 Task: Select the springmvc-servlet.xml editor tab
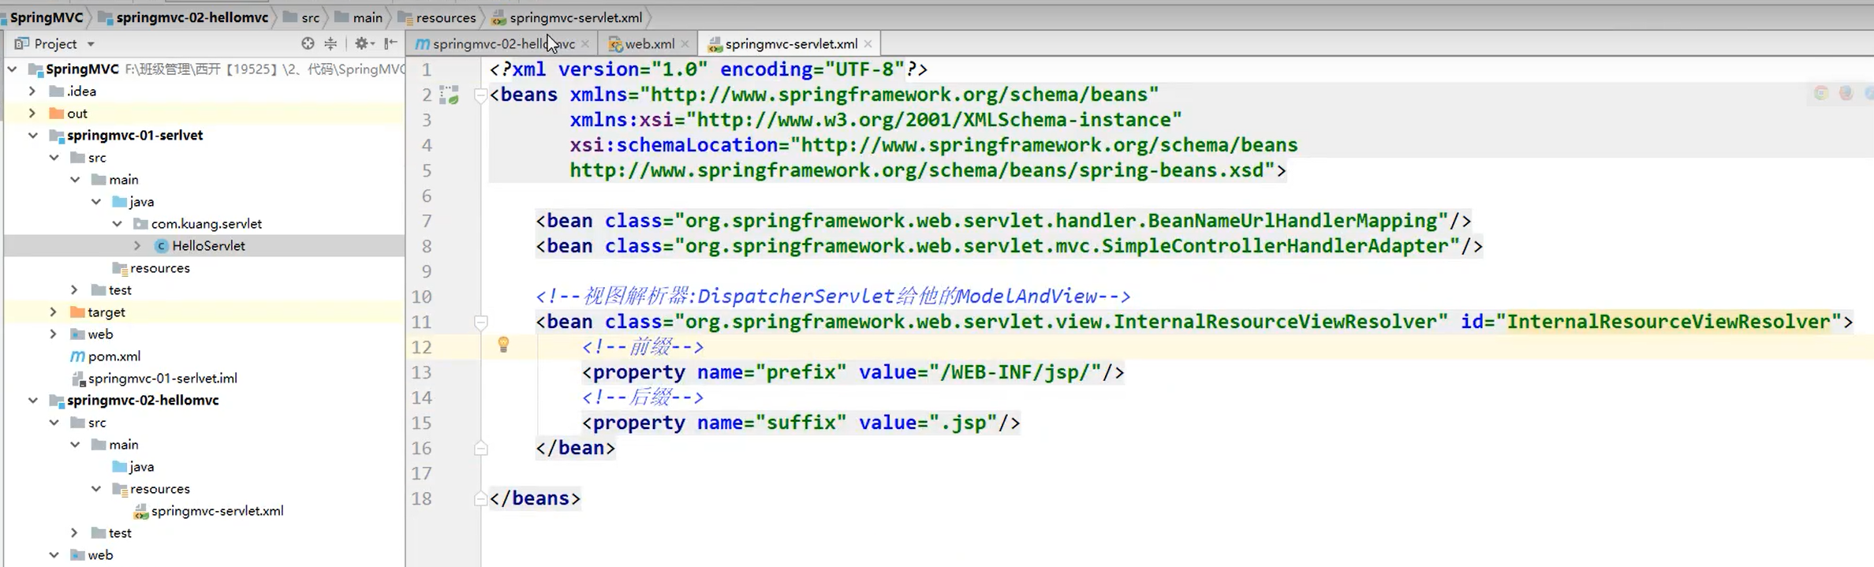pos(790,44)
